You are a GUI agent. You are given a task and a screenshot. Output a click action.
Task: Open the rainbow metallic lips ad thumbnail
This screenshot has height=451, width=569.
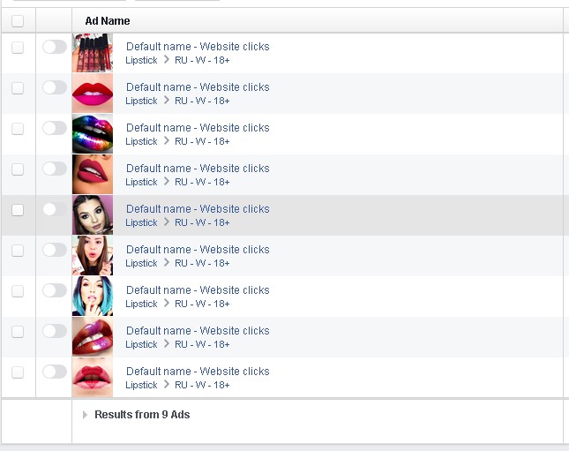93,134
